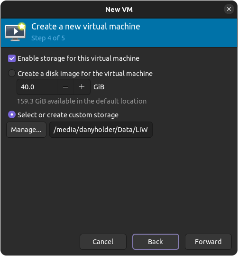Select the custom storage radio button
Screen dimensions: 238x256
12,114
